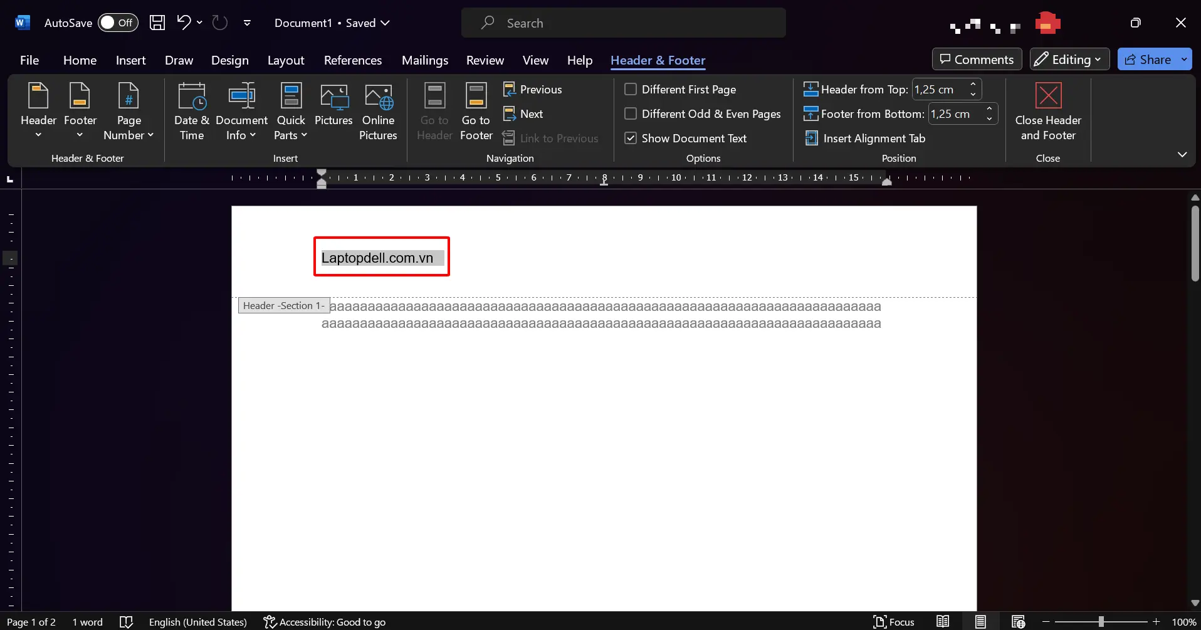
Task: Expand the Undo history dropdown
Action: (199, 23)
